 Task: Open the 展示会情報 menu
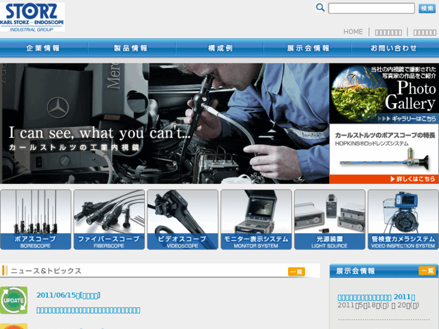308,48
